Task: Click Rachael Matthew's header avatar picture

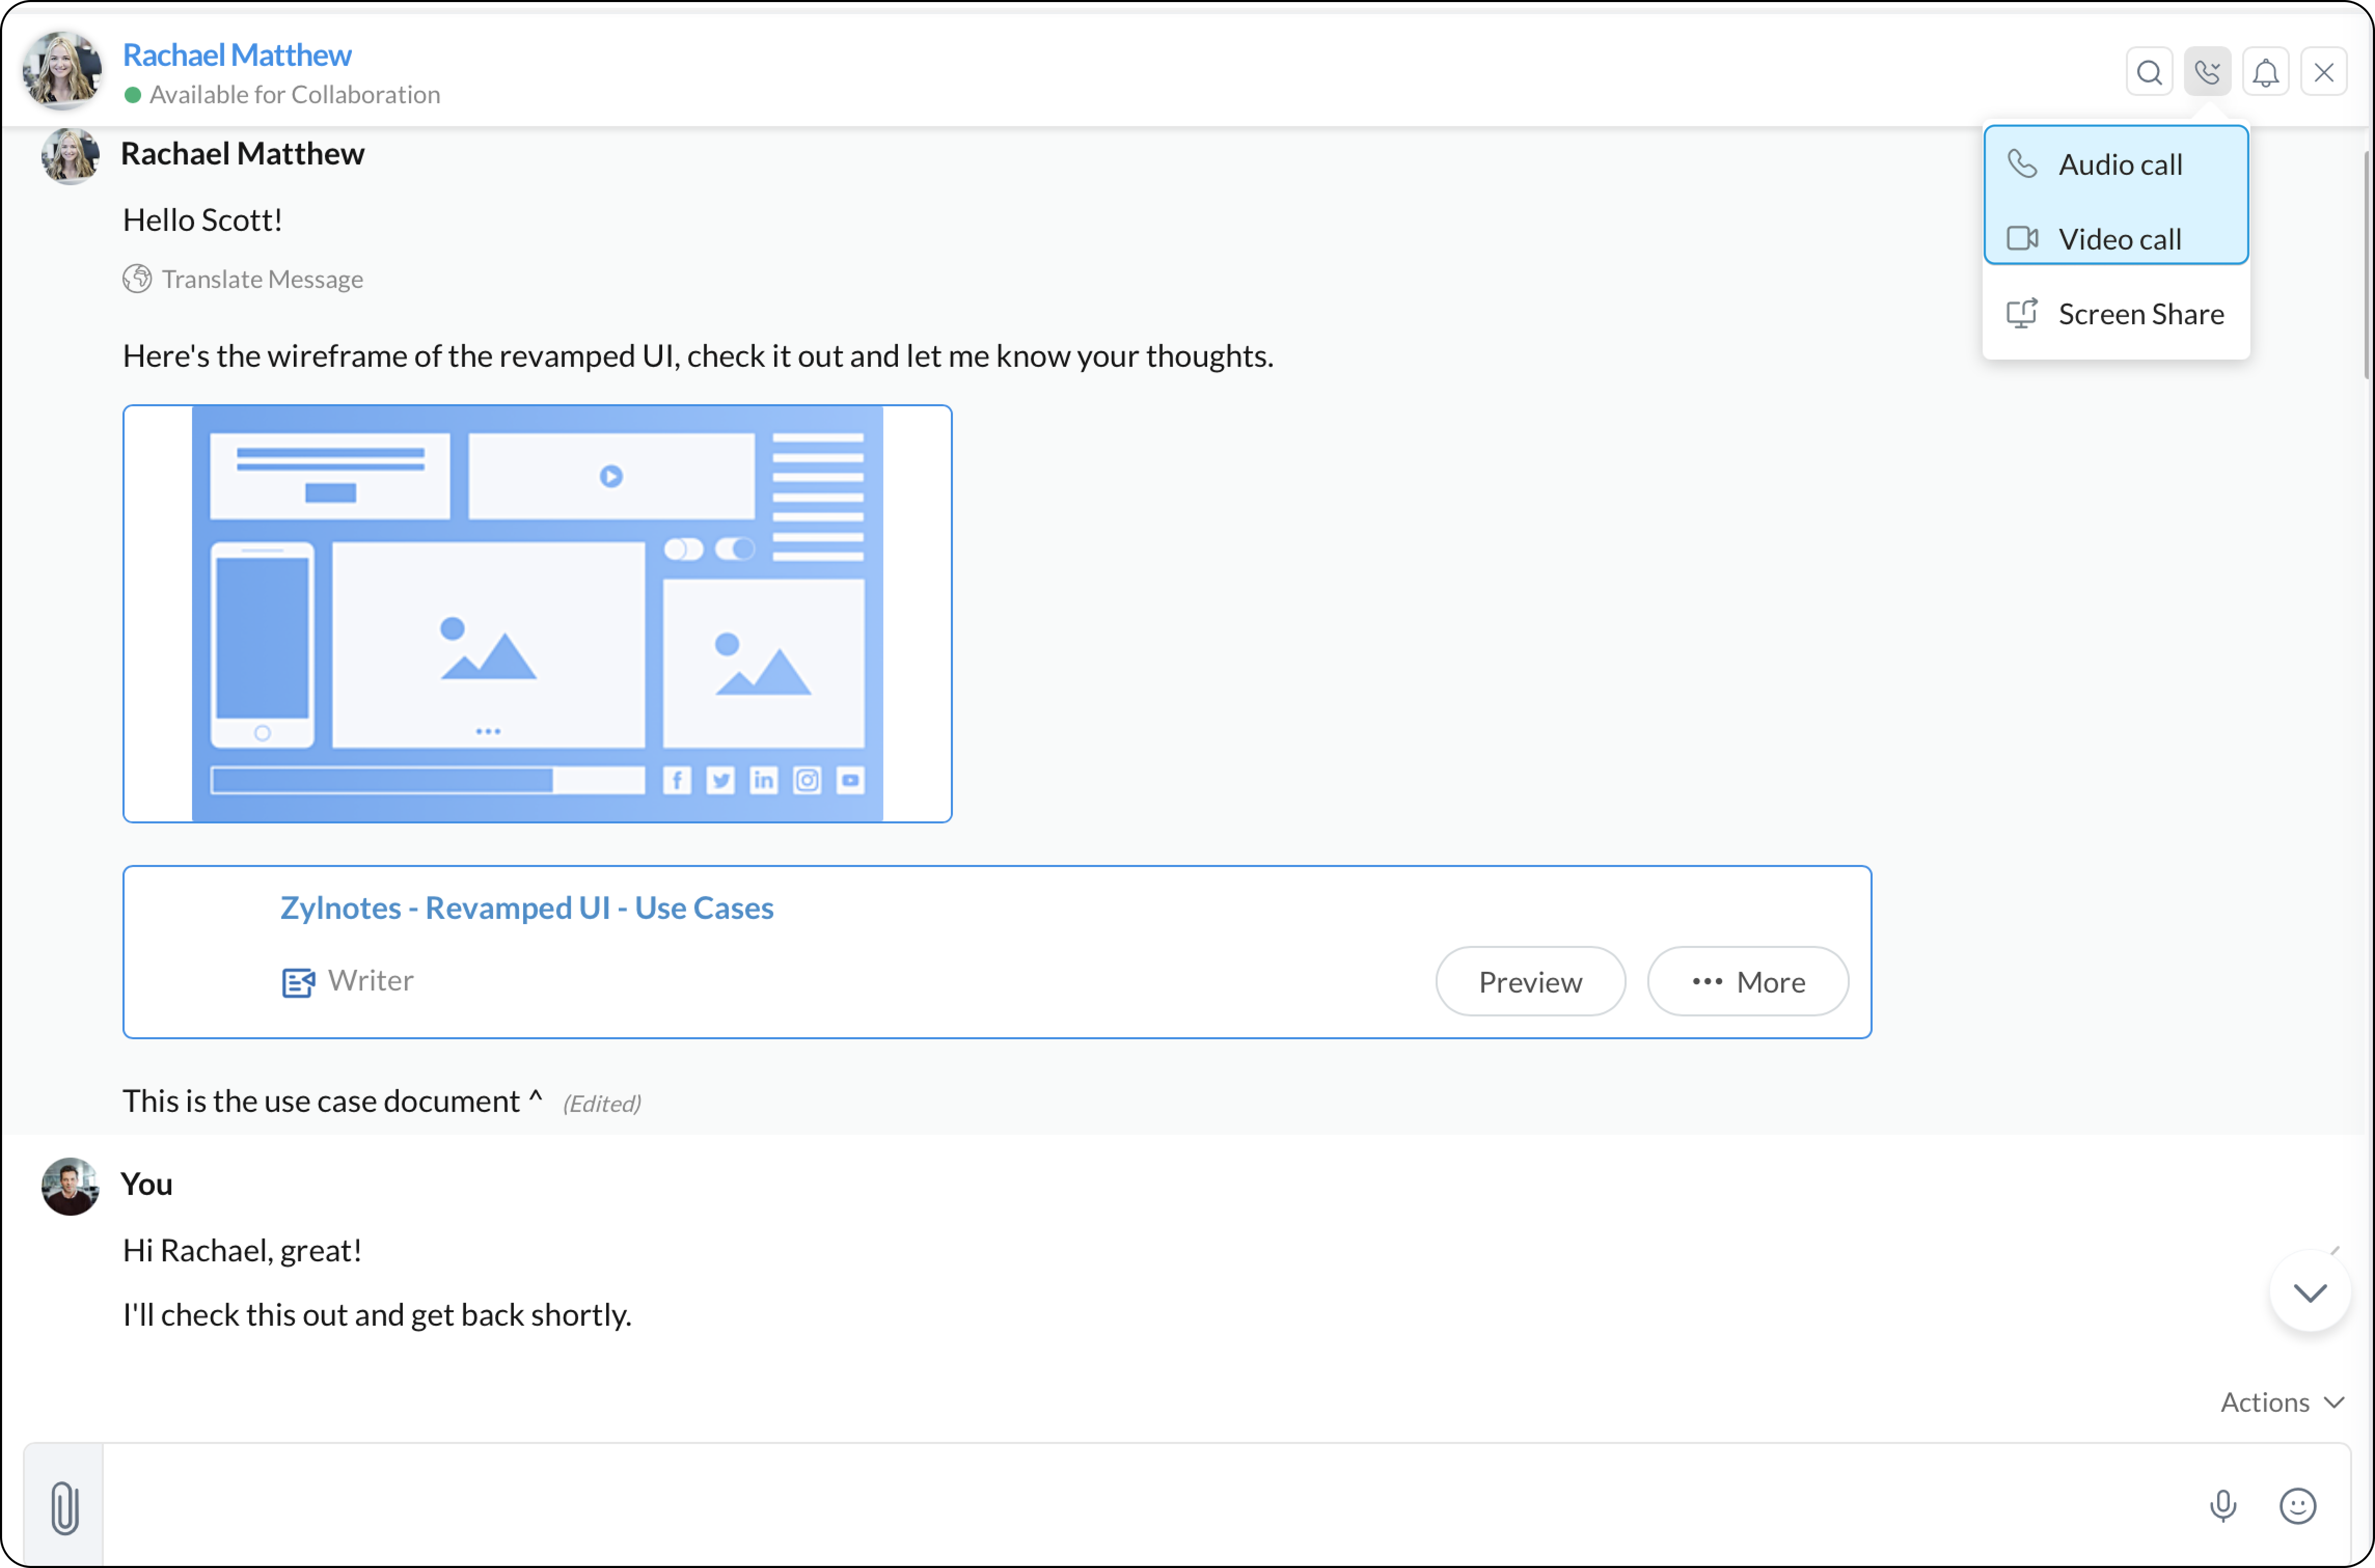Action: 62,70
